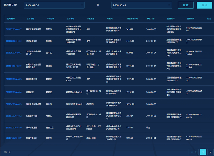Screen dimensions: 214x156
Task: Click bank cell 华夏银行股份有限公司成都分行
Action: (x=174, y=79)
